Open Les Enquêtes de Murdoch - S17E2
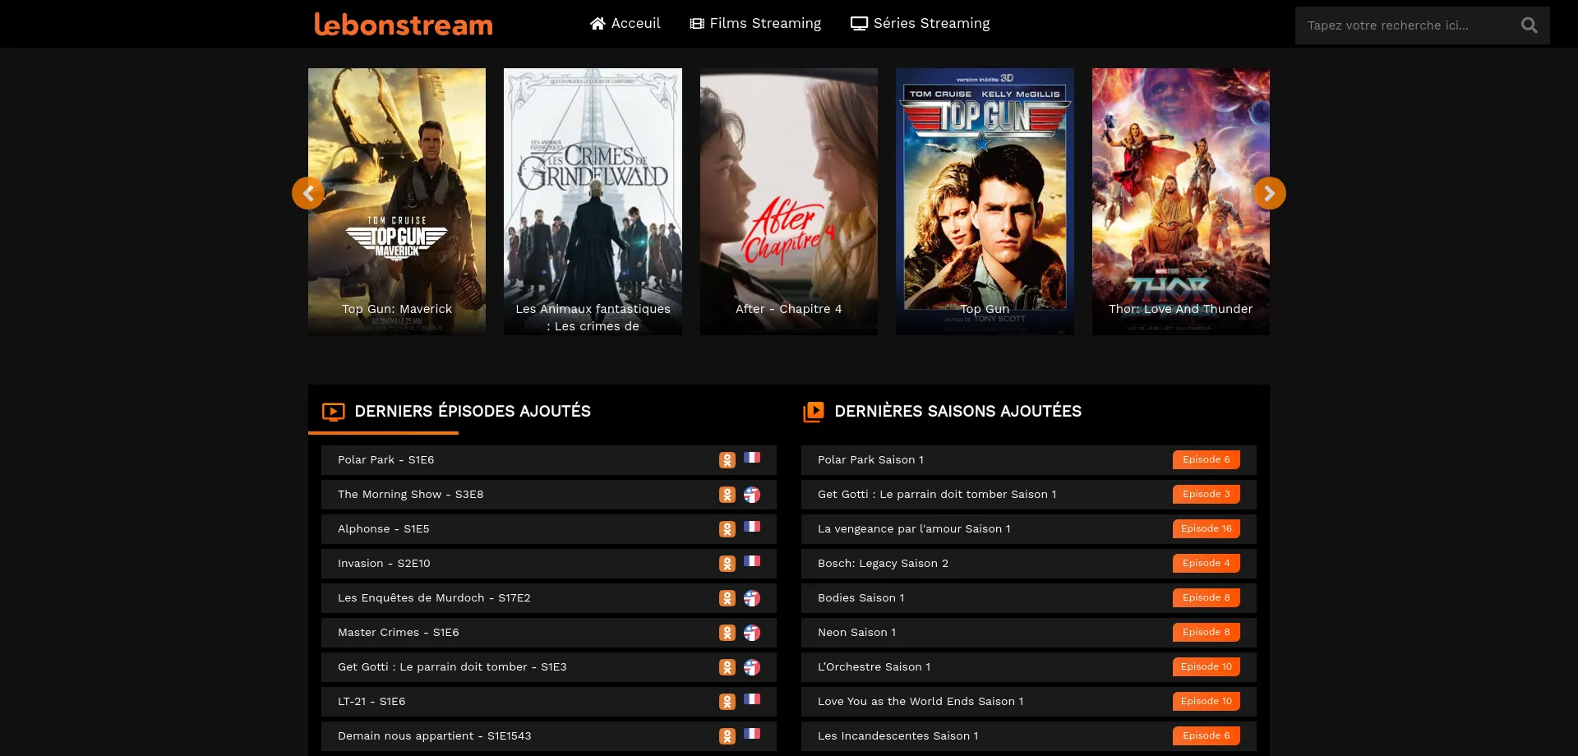Image resolution: width=1578 pixels, height=756 pixels. tap(549, 598)
